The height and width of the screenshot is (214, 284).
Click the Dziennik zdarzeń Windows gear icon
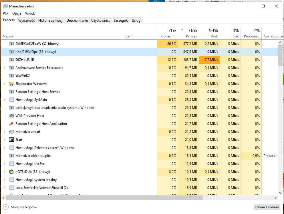tap(11, 148)
